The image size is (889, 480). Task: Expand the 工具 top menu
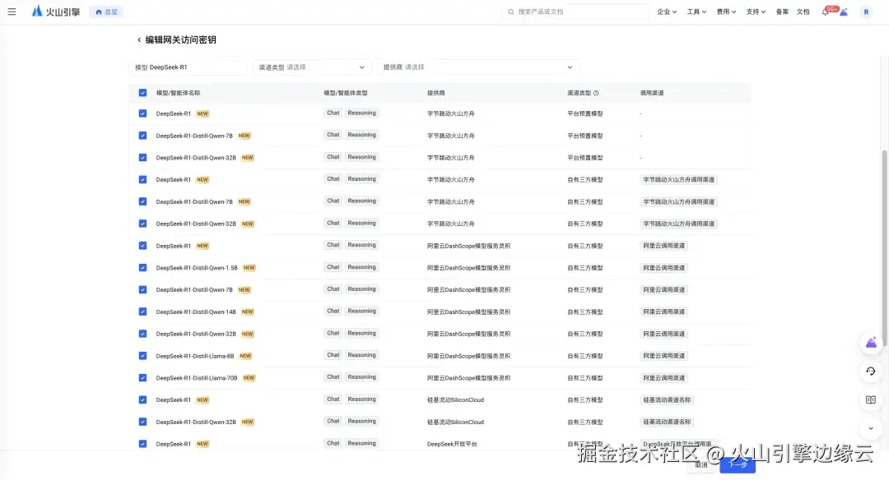coord(696,12)
